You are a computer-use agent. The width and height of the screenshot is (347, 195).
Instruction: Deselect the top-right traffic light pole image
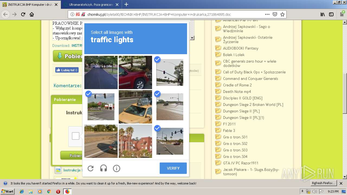tap(170, 72)
